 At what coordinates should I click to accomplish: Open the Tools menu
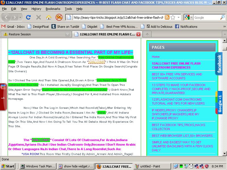68,9
